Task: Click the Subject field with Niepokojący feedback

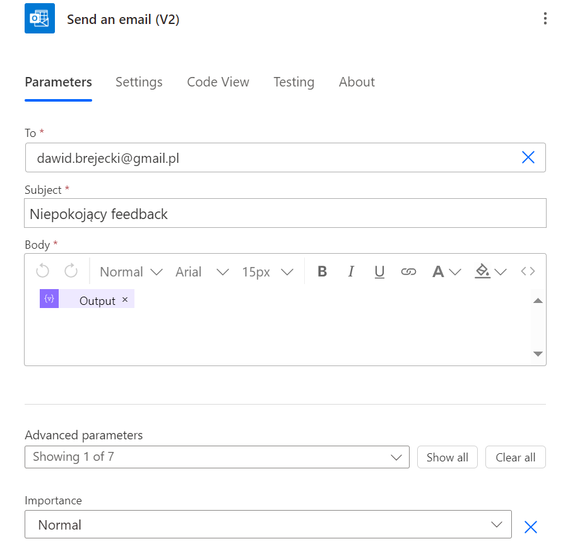Action: tap(285, 214)
